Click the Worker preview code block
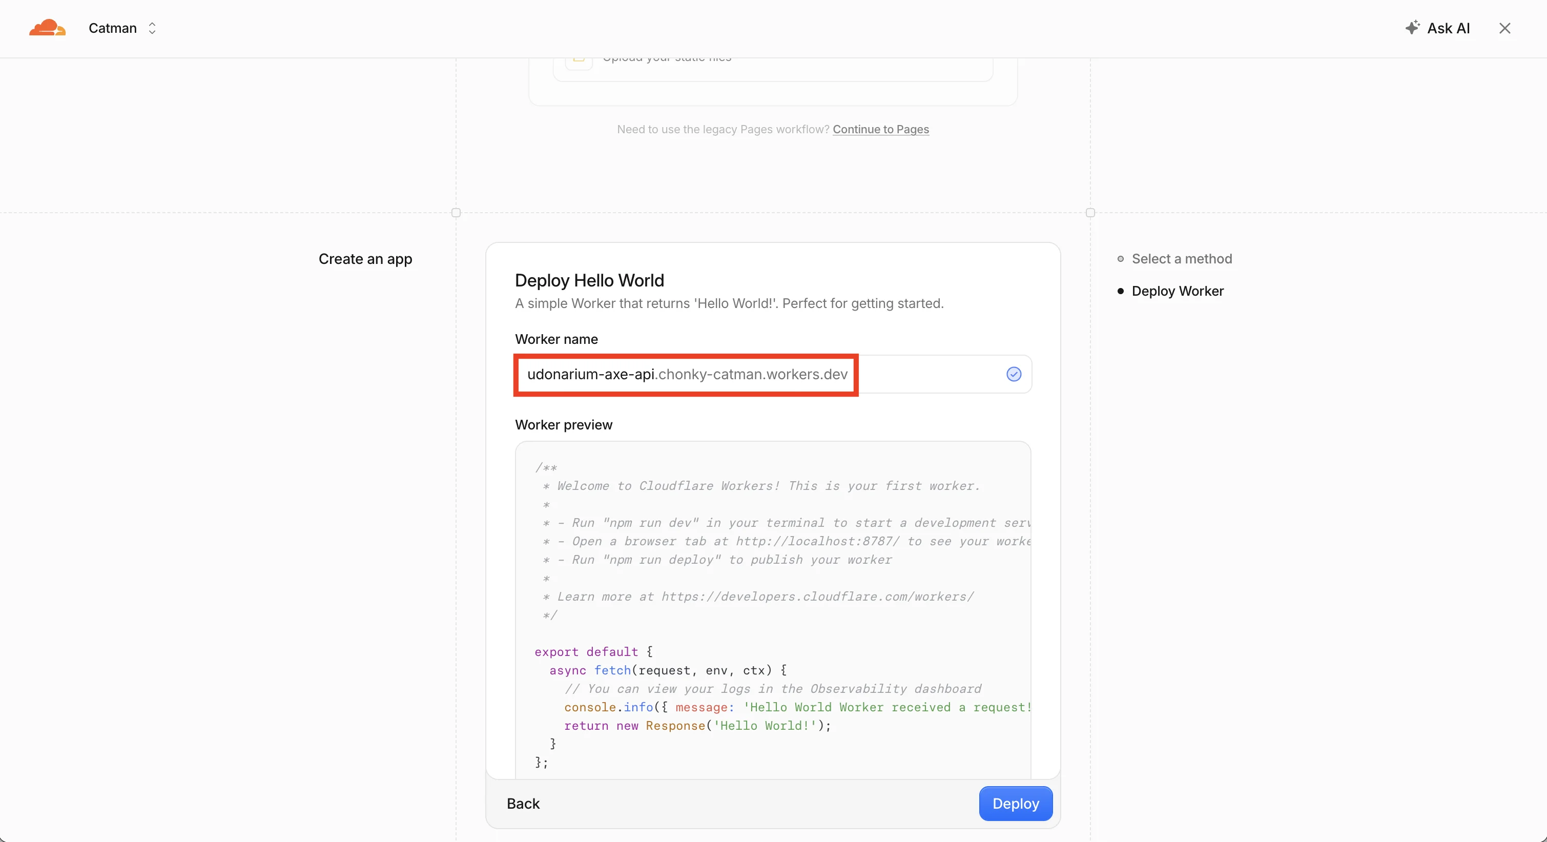This screenshot has height=842, width=1547. 773,610
